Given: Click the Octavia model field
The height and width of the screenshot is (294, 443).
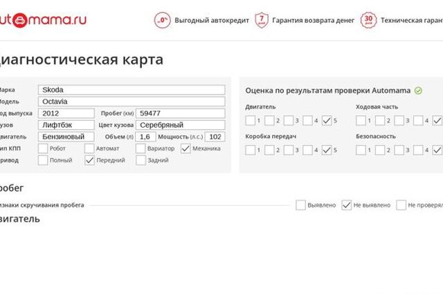Looking at the screenshot, I should 132,101.
